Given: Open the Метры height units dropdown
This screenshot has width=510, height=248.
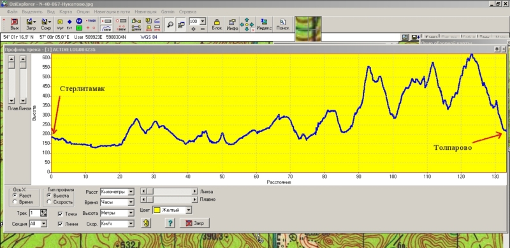Looking at the screenshot, I should pyautogui.click(x=131, y=213).
